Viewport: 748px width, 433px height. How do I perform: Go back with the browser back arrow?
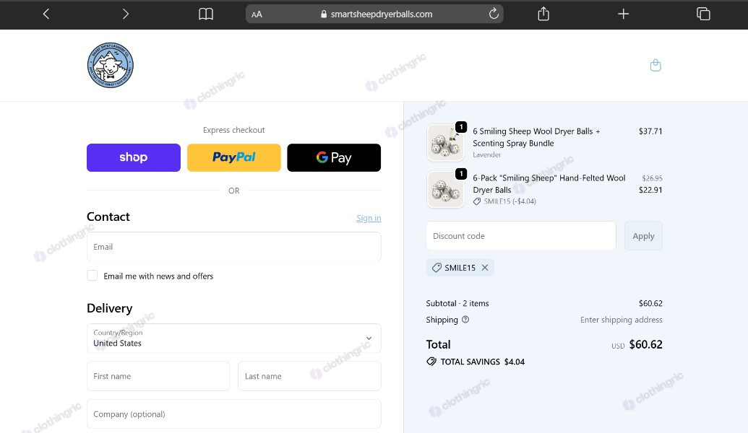click(46, 14)
